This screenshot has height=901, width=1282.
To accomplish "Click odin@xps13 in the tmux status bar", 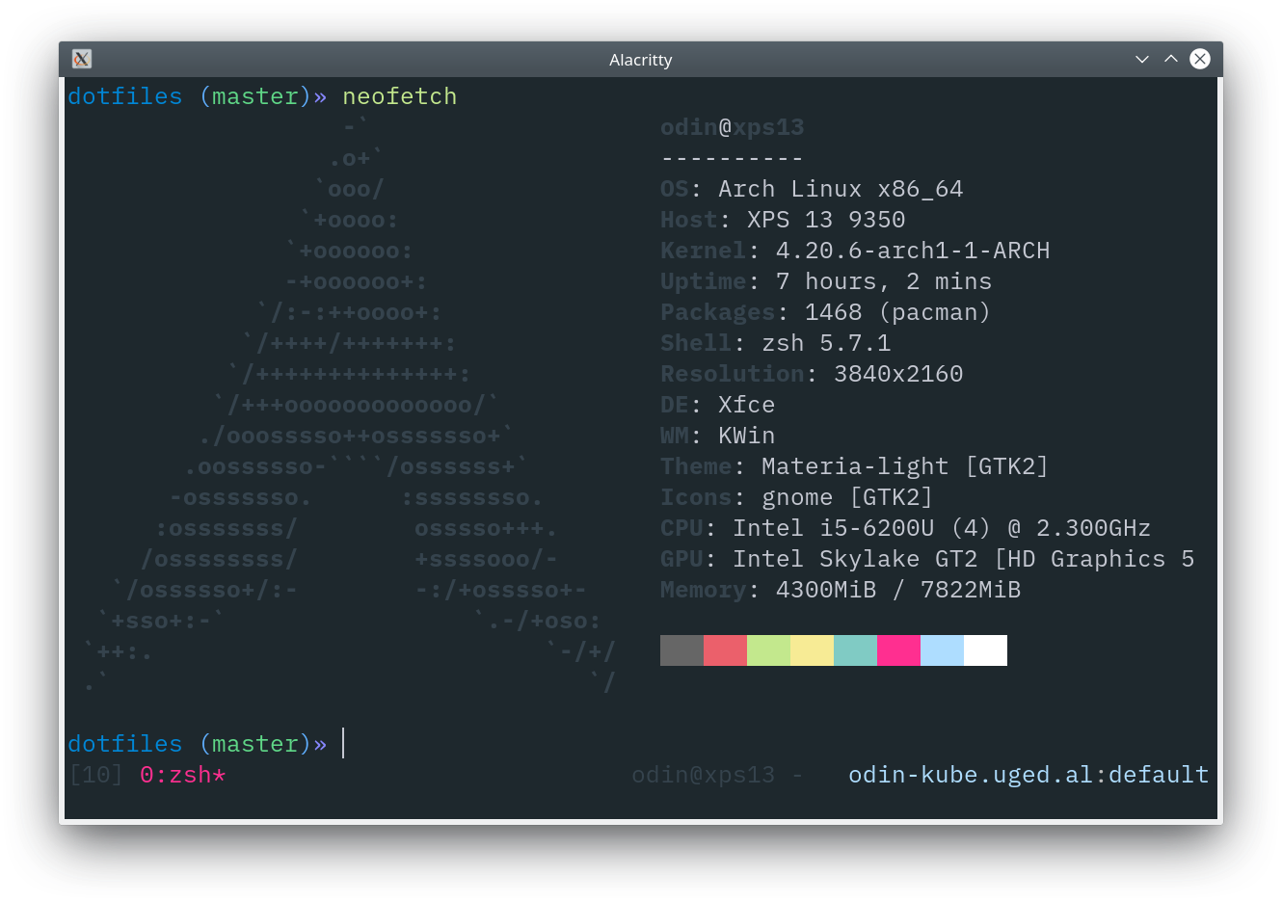I will coord(704,775).
